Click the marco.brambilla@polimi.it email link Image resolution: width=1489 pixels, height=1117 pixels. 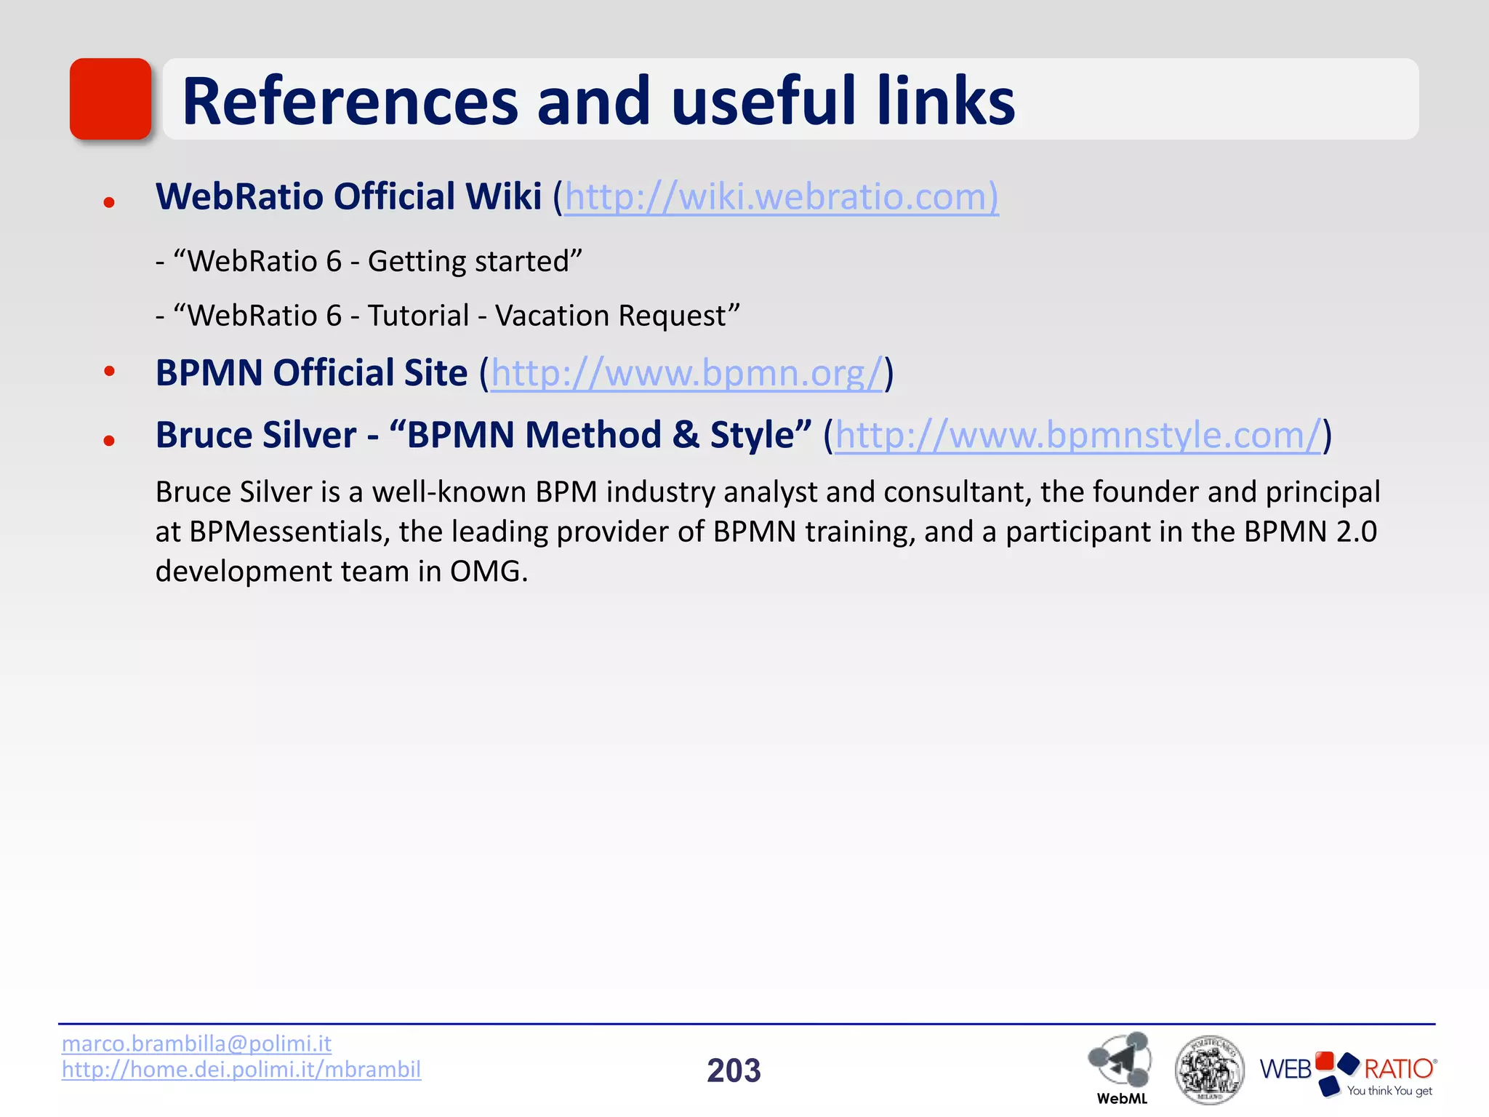pyautogui.click(x=196, y=1044)
